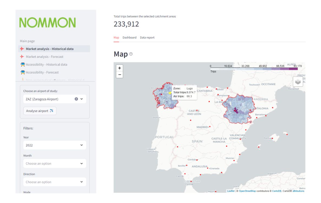Click the bus icon beside Accessibility - Historical data
This screenshot has width=321, height=203.
tap(23, 65)
